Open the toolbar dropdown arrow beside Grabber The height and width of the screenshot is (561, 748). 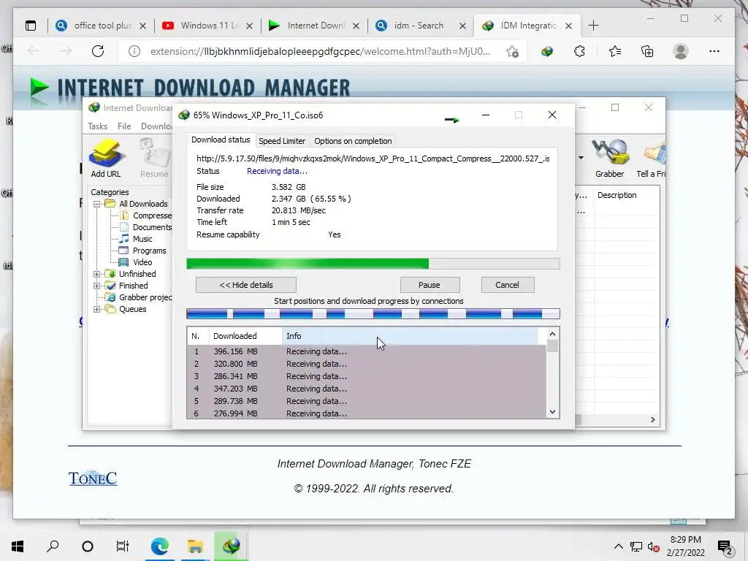(x=581, y=158)
